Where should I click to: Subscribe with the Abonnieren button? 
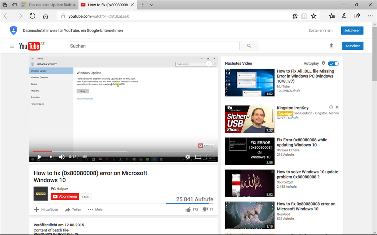pos(65,197)
